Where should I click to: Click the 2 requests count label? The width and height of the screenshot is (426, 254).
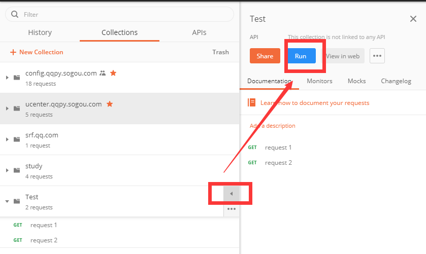pos(39,207)
